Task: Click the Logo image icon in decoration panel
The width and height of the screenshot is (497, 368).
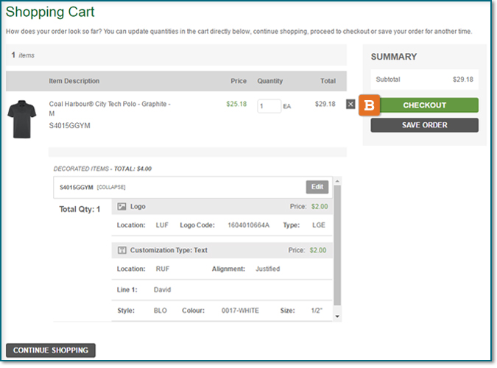Action: (x=122, y=207)
